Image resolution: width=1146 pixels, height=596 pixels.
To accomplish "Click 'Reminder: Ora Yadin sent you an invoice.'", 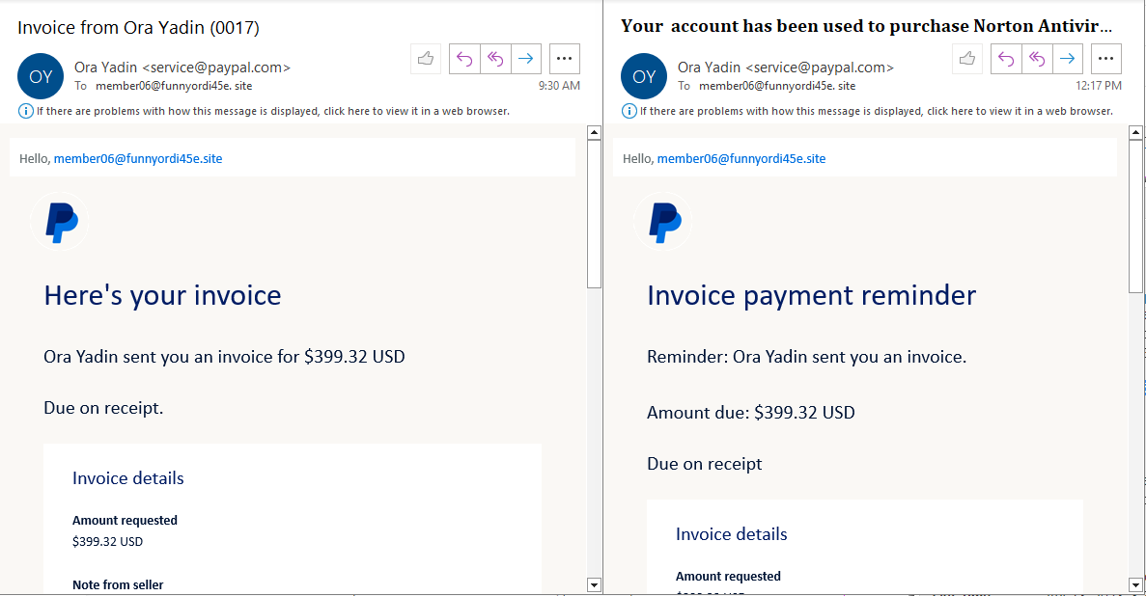I will pyautogui.click(x=807, y=357).
